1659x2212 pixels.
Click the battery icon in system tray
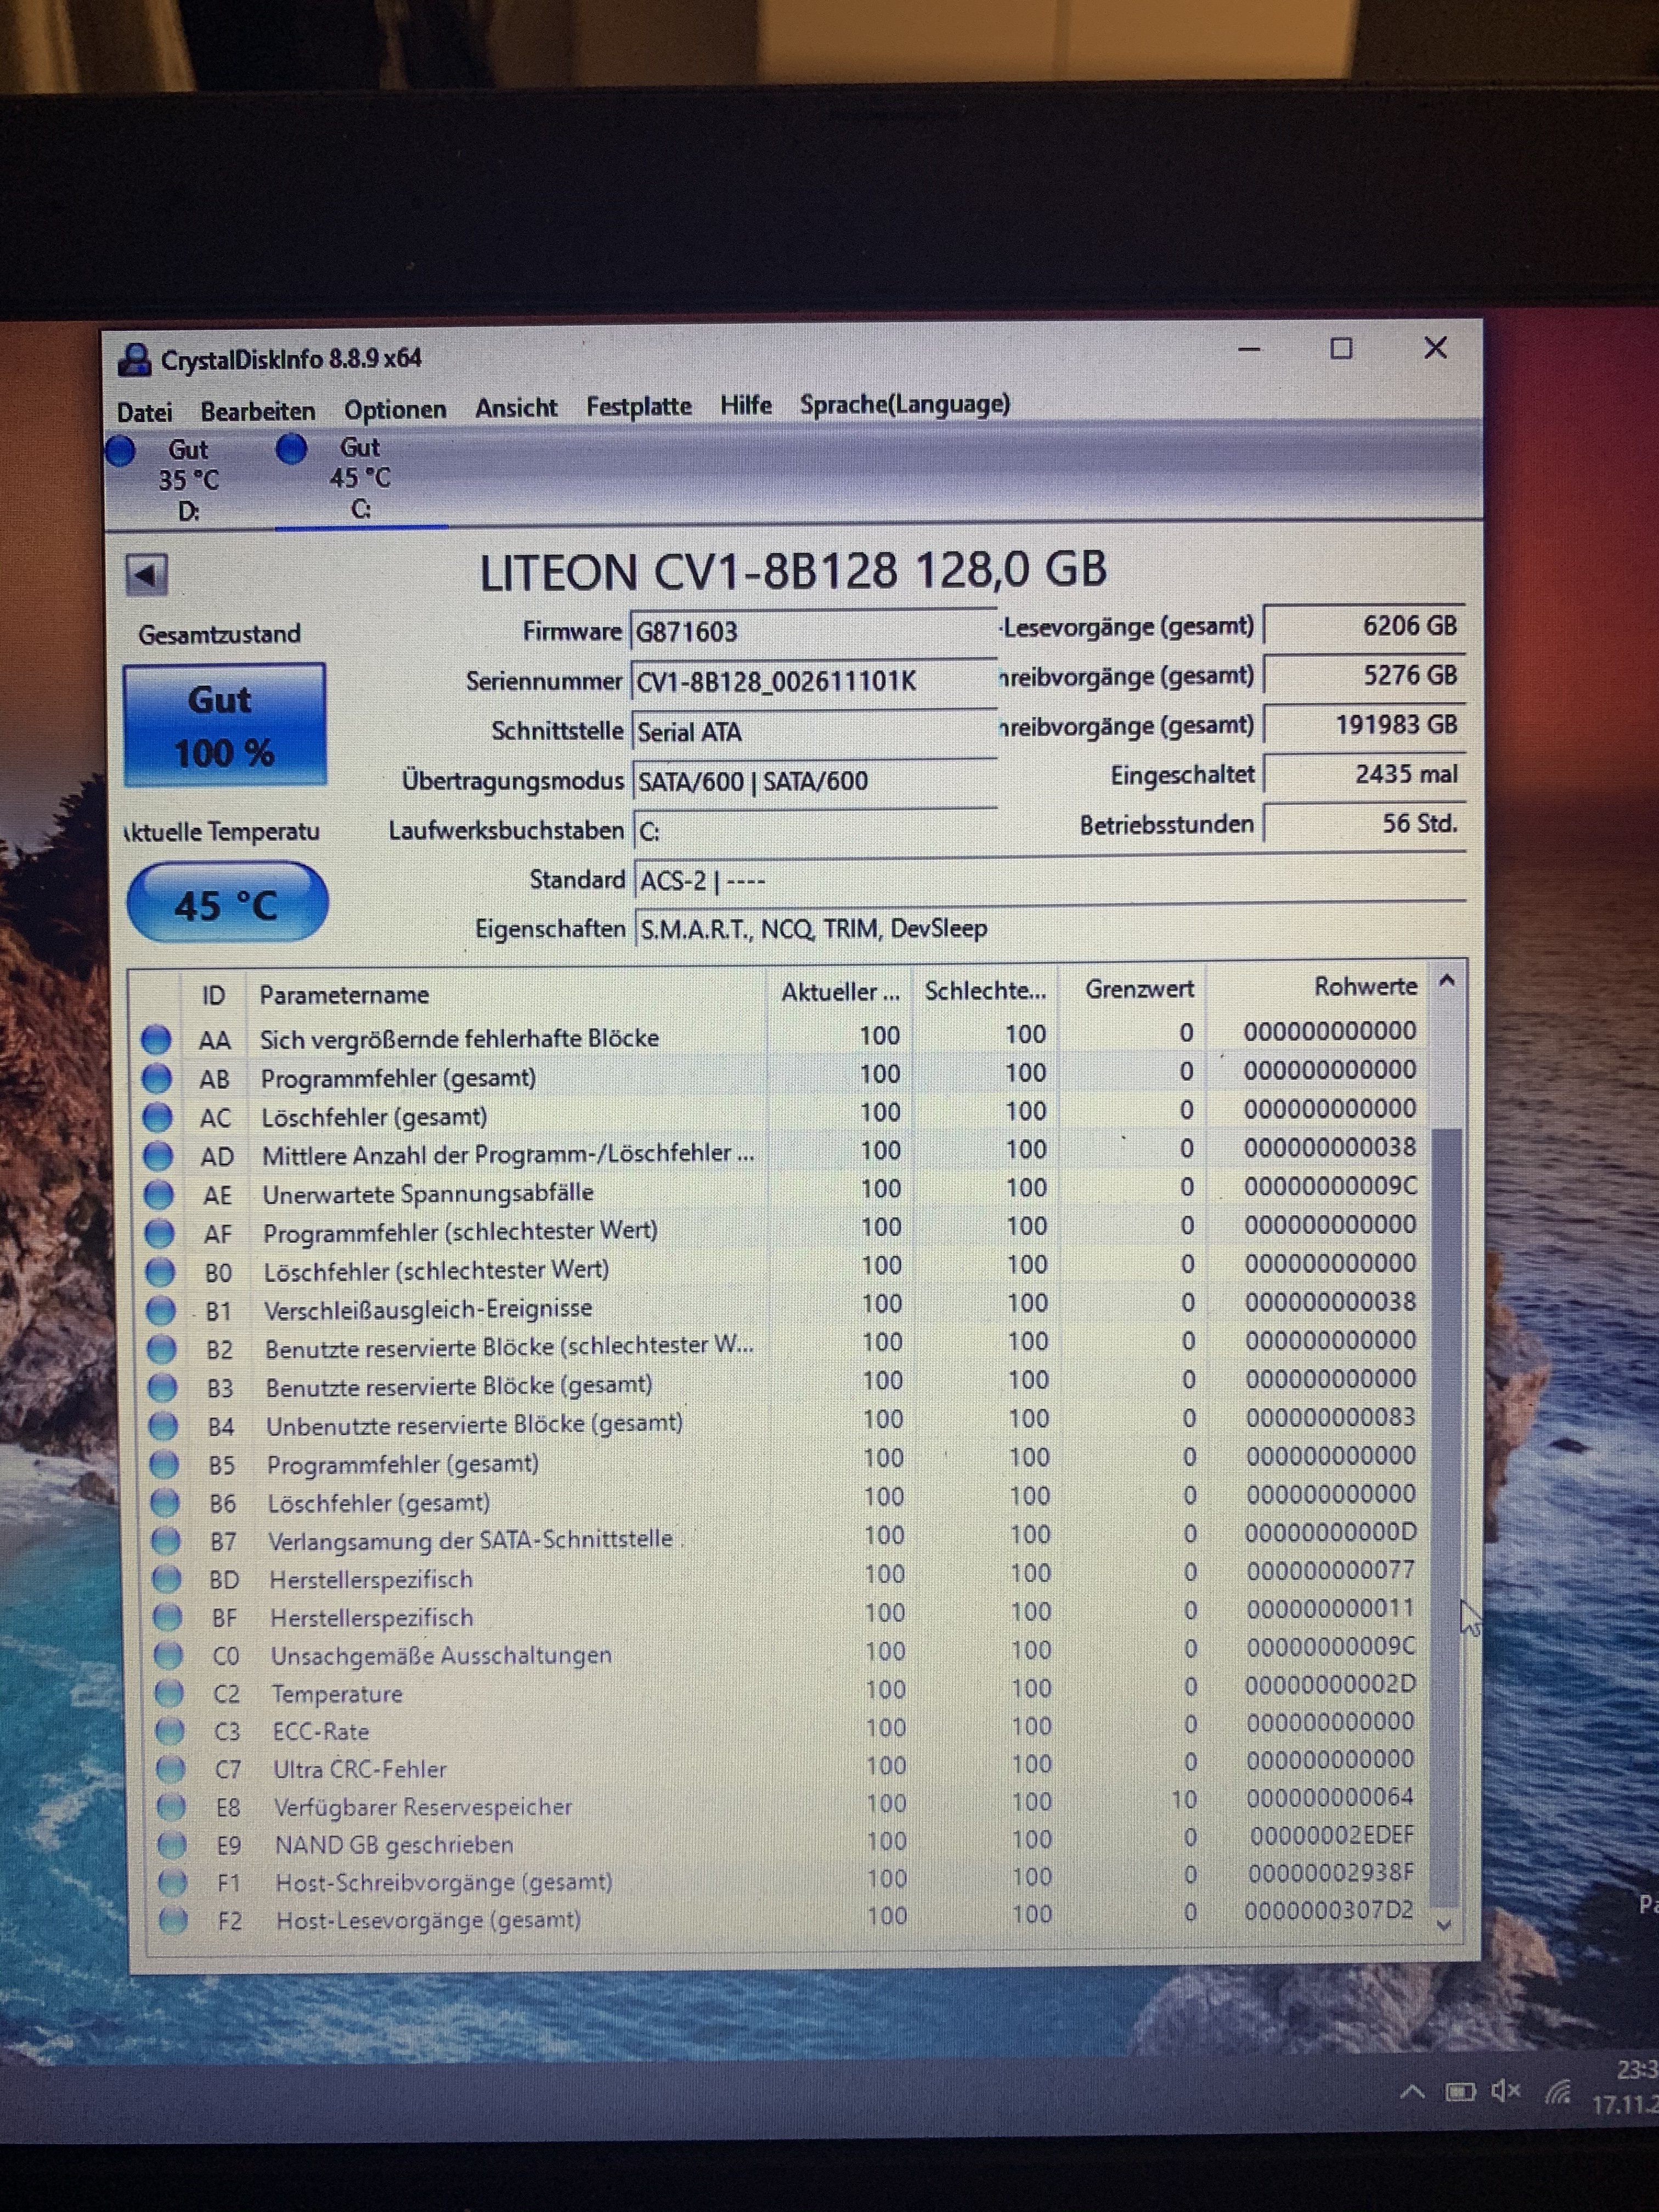[x=1460, y=2092]
